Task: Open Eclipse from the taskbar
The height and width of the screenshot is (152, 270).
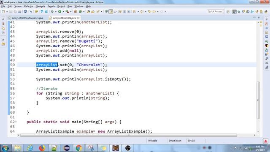Action: pos(67,148)
